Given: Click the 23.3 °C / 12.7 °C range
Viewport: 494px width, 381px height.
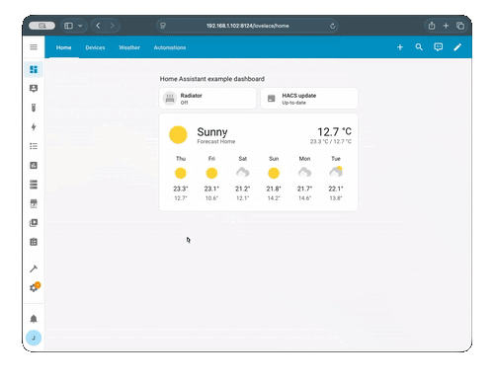Looking at the screenshot, I should (331, 141).
